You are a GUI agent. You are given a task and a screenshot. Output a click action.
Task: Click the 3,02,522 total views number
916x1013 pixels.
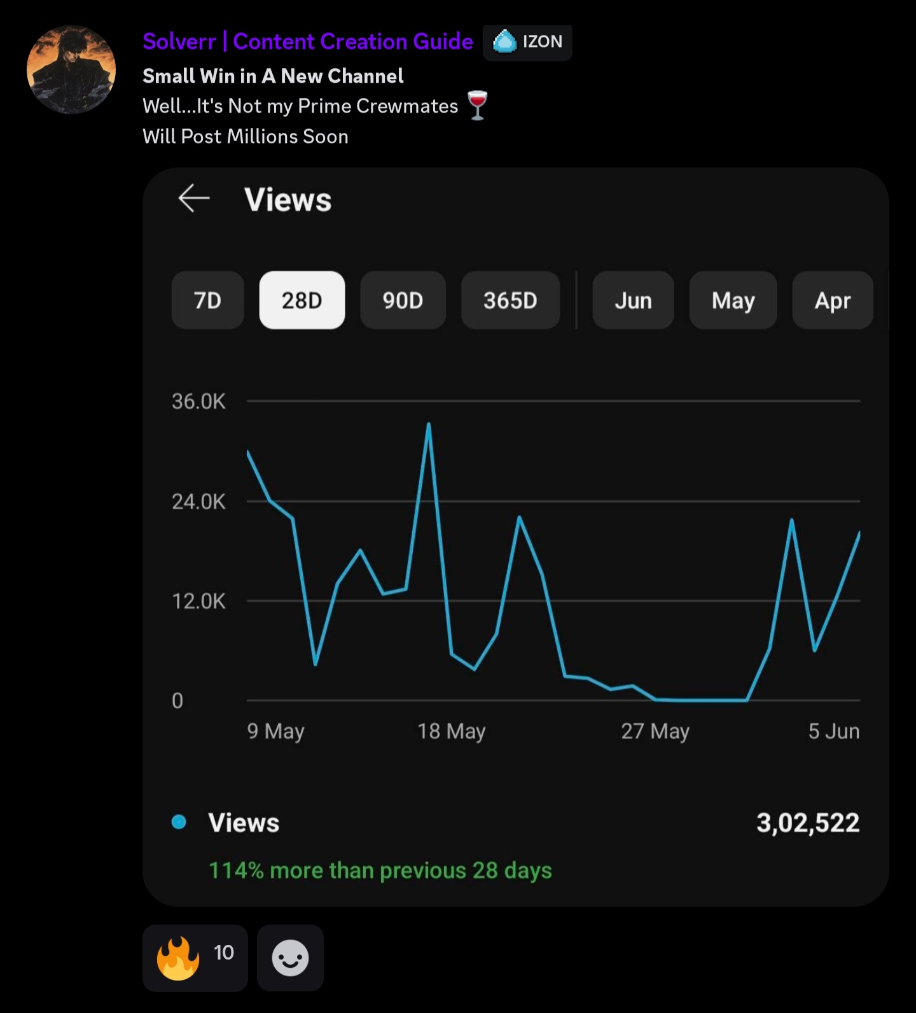808,823
